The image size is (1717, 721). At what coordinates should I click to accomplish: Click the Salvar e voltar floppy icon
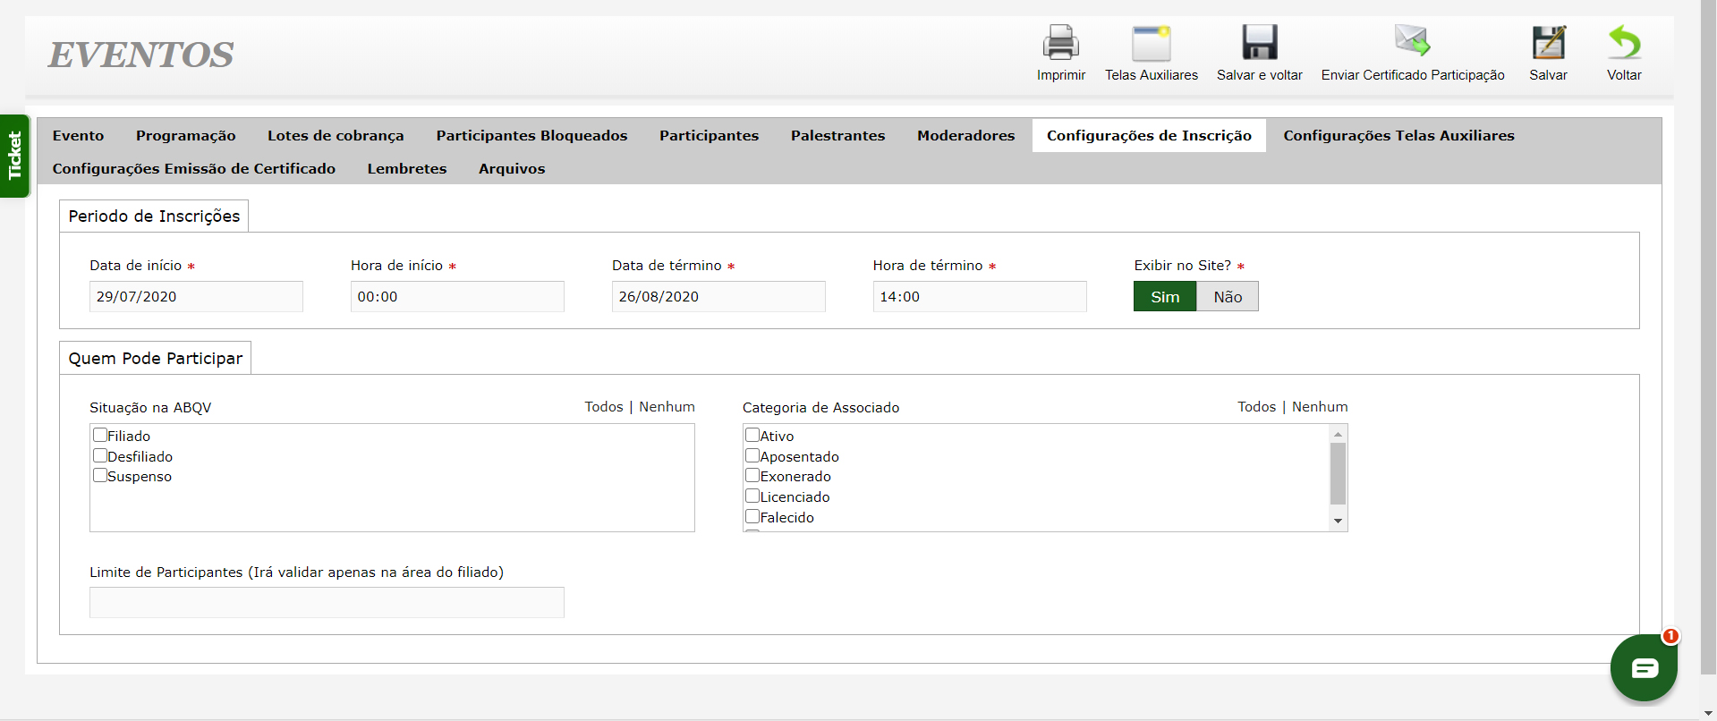[1259, 43]
